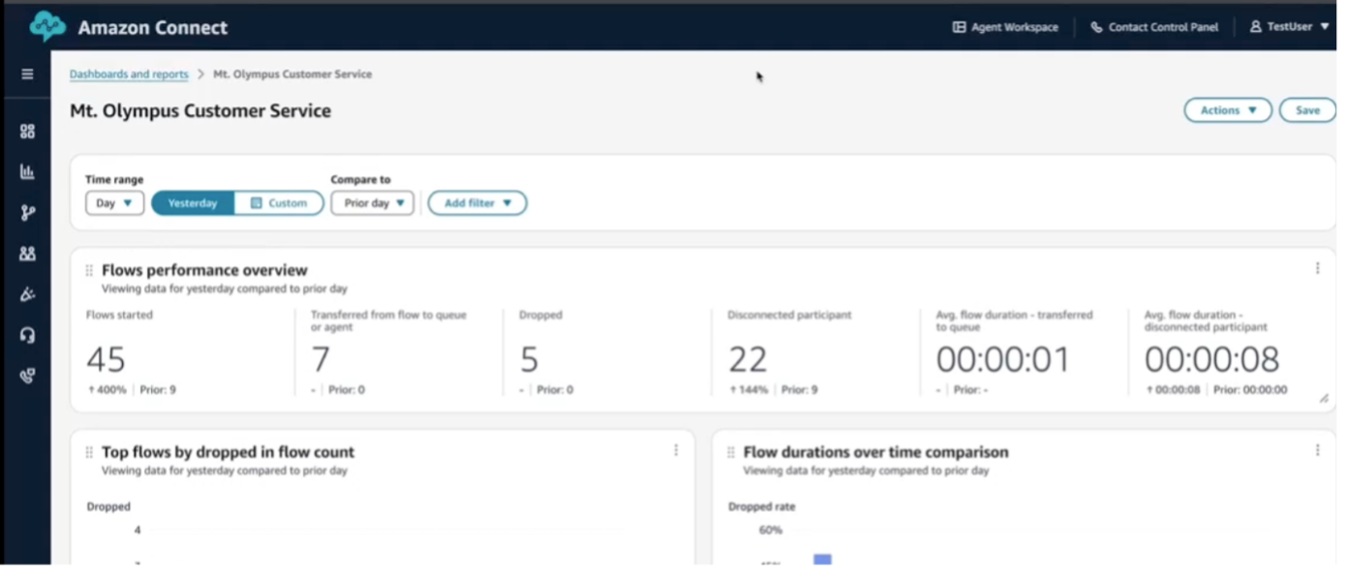Open Top flows by dropped widget menu
Image resolution: width=1346 pixels, height=573 pixels.
click(676, 450)
